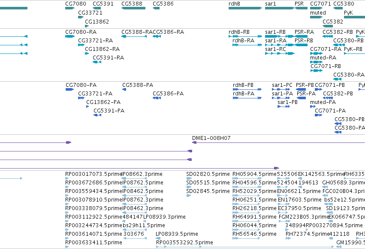This screenshot has width=365, height=249.
Task: Click the CG33721 gene label
Action: point(90,12)
